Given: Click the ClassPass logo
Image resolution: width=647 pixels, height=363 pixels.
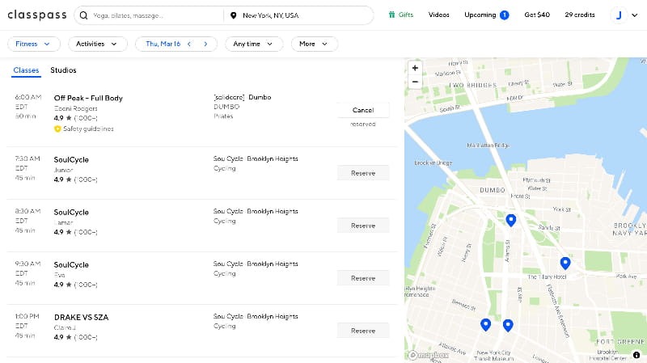Looking at the screenshot, I should tap(36, 15).
